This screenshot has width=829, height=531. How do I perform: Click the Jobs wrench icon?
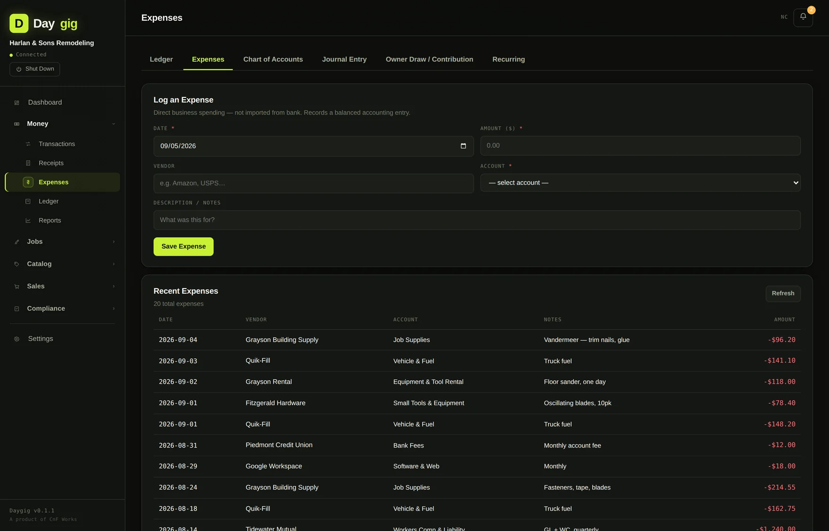pos(17,242)
